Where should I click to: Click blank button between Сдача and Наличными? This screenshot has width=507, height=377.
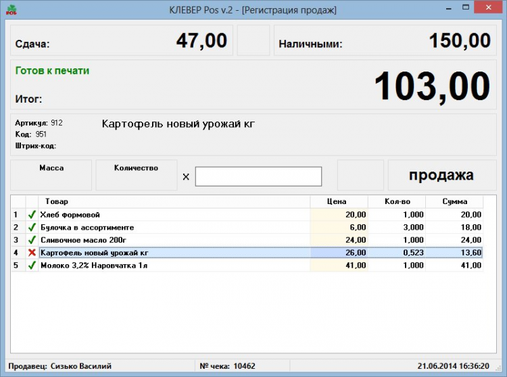(x=254, y=41)
